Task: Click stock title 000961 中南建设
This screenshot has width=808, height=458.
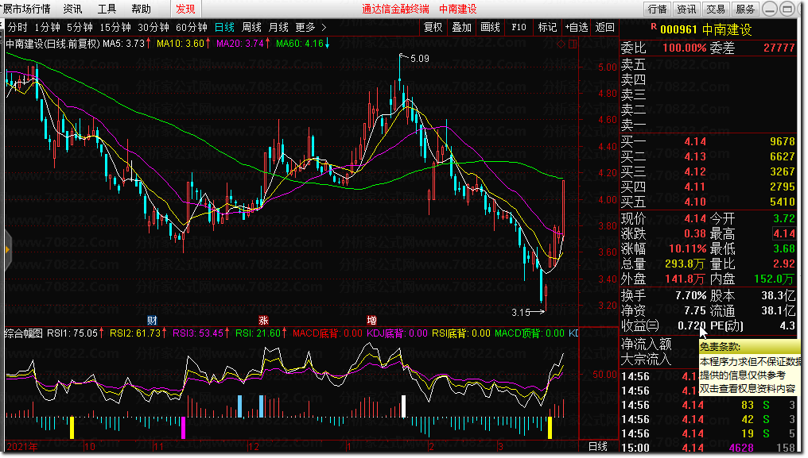Action: 705,30
